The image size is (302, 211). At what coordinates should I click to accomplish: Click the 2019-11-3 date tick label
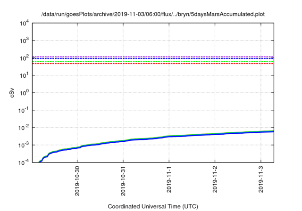261,179
